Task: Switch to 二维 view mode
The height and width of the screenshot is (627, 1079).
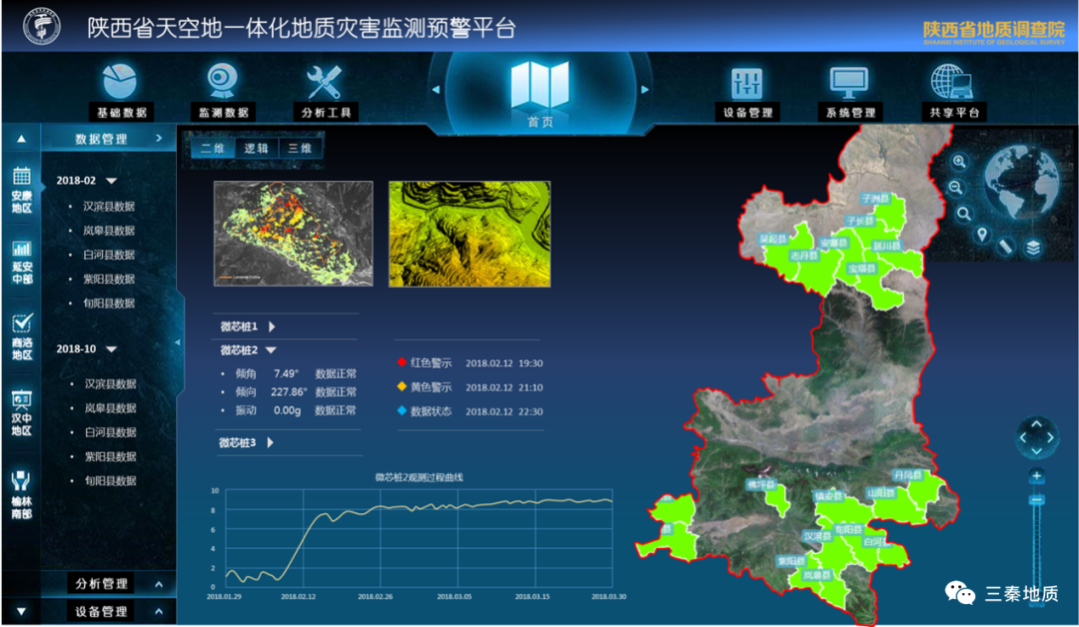Action: (x=213, y=148)
